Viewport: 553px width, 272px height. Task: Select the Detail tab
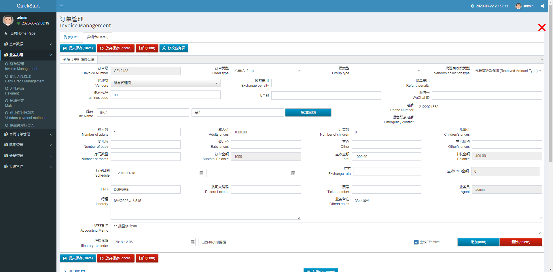coord(98,37)
